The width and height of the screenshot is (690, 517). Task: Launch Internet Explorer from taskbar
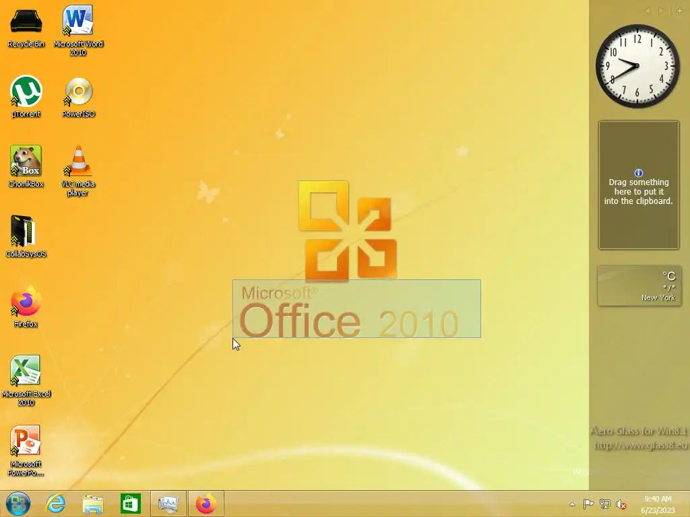click(56, 504)
